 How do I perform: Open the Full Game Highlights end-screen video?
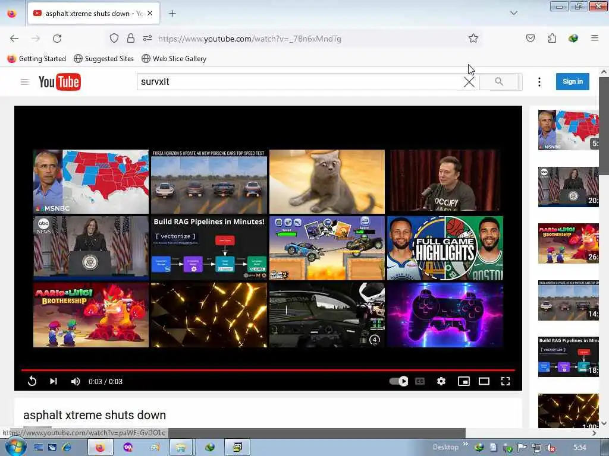point(445,248)
